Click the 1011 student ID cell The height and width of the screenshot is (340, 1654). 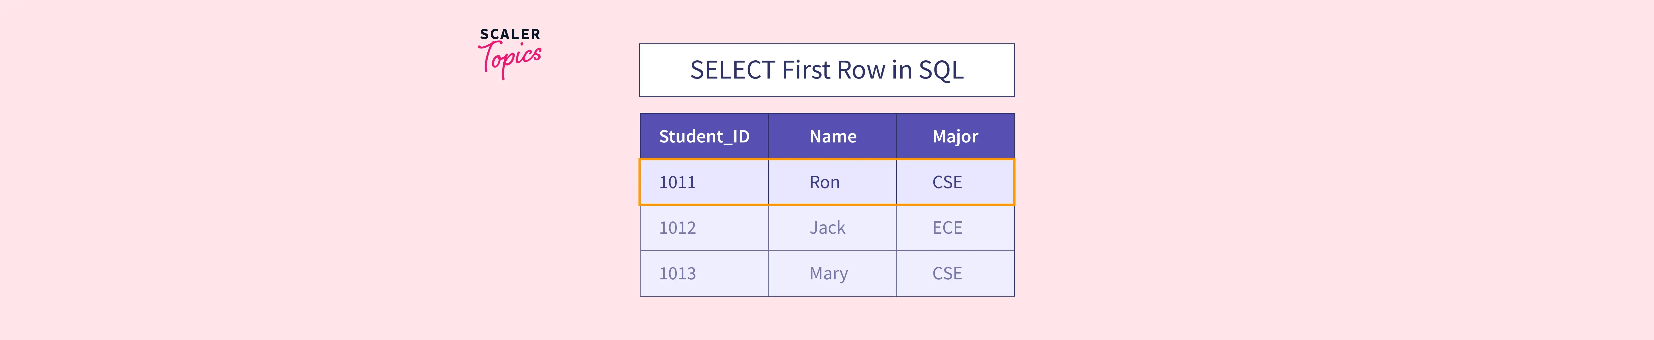tap(704, 182)
